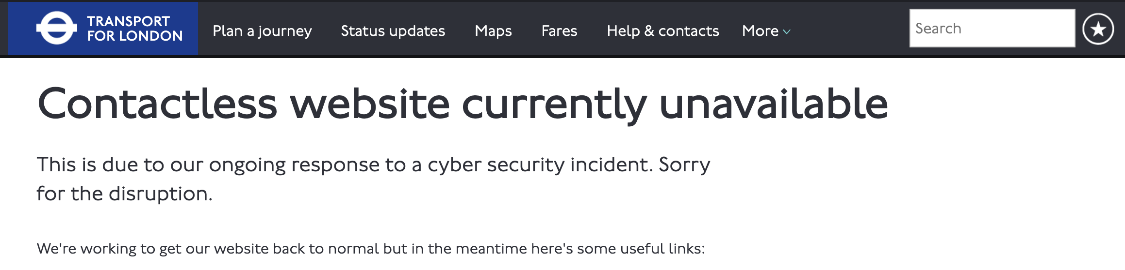The width and height of the screenshot is (1125, 270).
Task: Click the 'Contactless website currently unavailable' heading
Action: tap(463, 104)
